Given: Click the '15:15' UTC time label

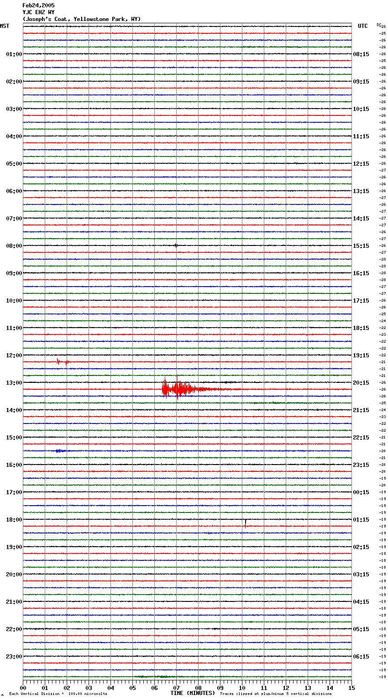Looking at the screenshot, I should [361, 246].
